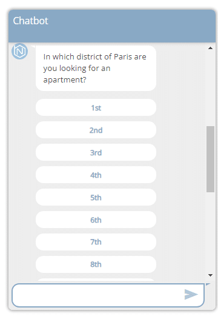Click the blue Chatbot header bar
The image size is (218, 316).
(112, 26)
